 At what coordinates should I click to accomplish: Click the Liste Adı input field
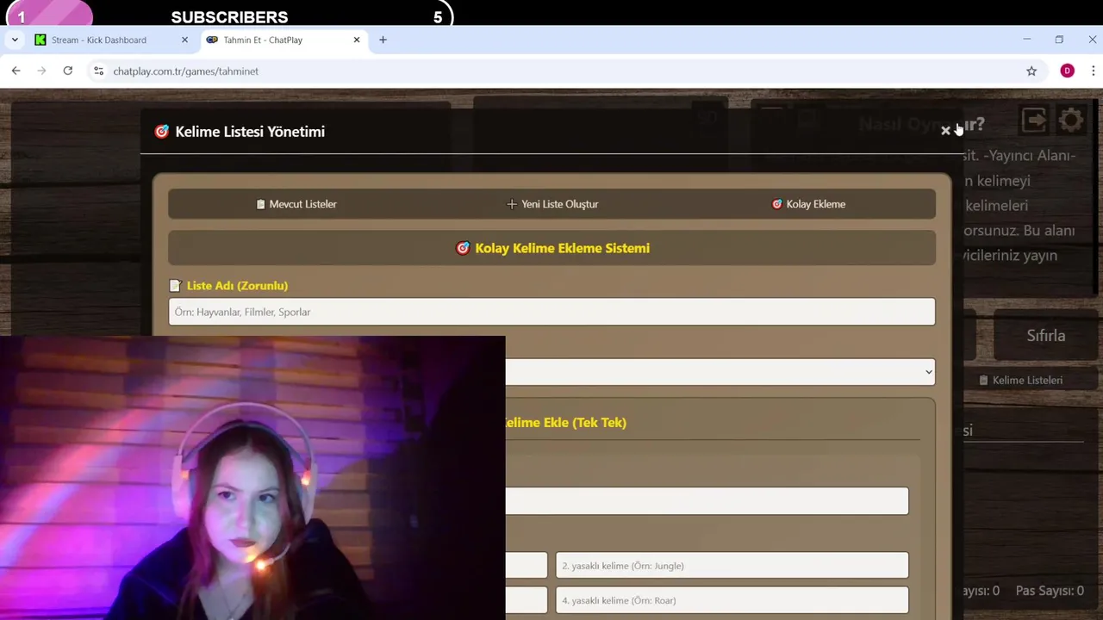point(551,312)
